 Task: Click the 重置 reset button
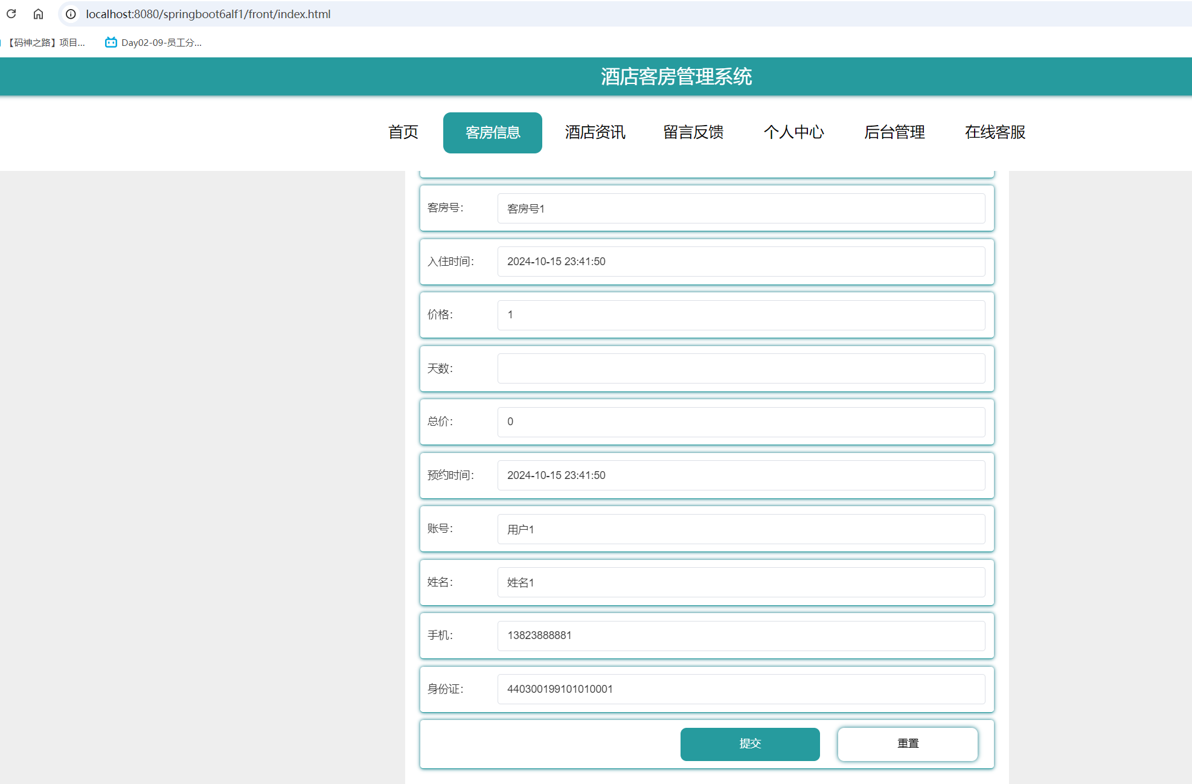[908, 744]
